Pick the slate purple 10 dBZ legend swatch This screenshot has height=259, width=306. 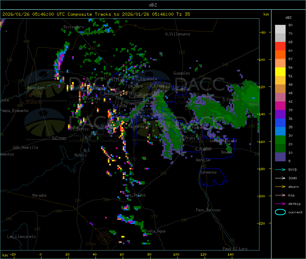click(280, 157)
